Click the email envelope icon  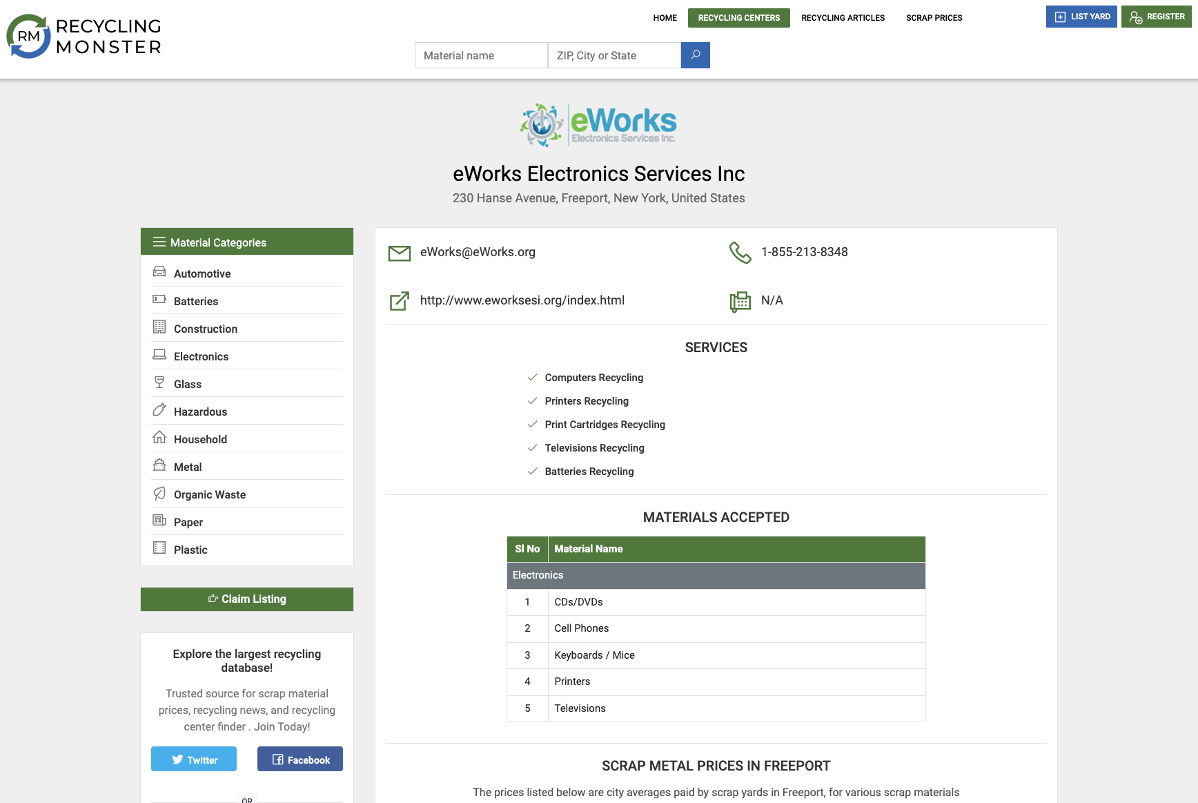(x=400, y=253)
